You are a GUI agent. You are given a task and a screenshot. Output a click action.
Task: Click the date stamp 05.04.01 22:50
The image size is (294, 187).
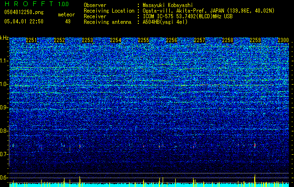coord(24,22)
